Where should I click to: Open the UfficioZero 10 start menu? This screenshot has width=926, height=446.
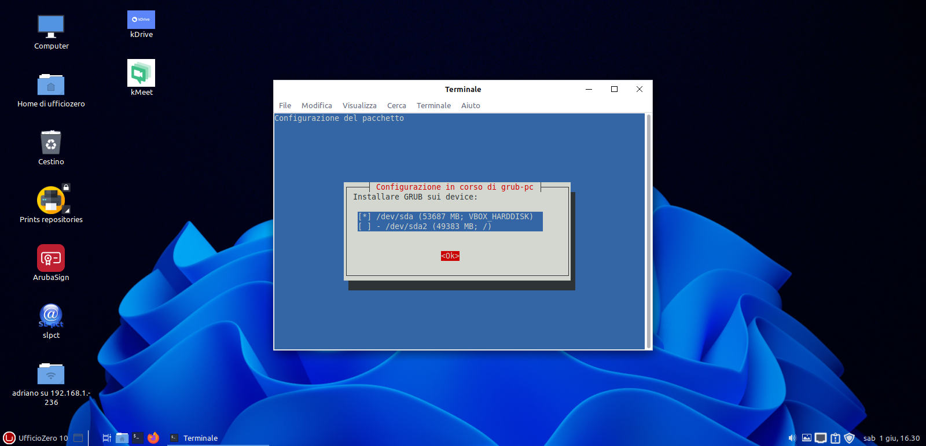click(36, 438)
